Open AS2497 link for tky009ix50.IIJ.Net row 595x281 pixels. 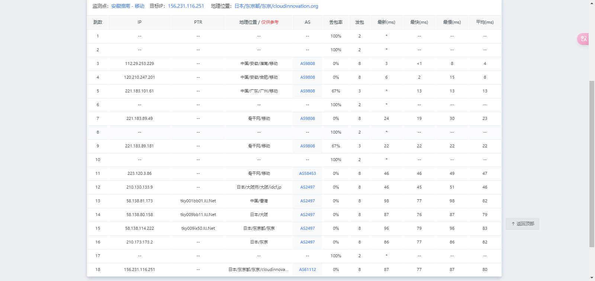coord(307,229)
